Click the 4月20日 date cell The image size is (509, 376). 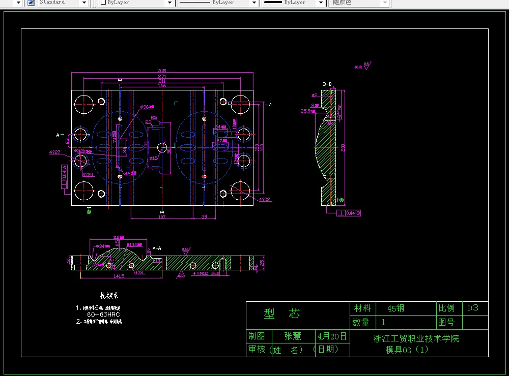click(332, 336)
